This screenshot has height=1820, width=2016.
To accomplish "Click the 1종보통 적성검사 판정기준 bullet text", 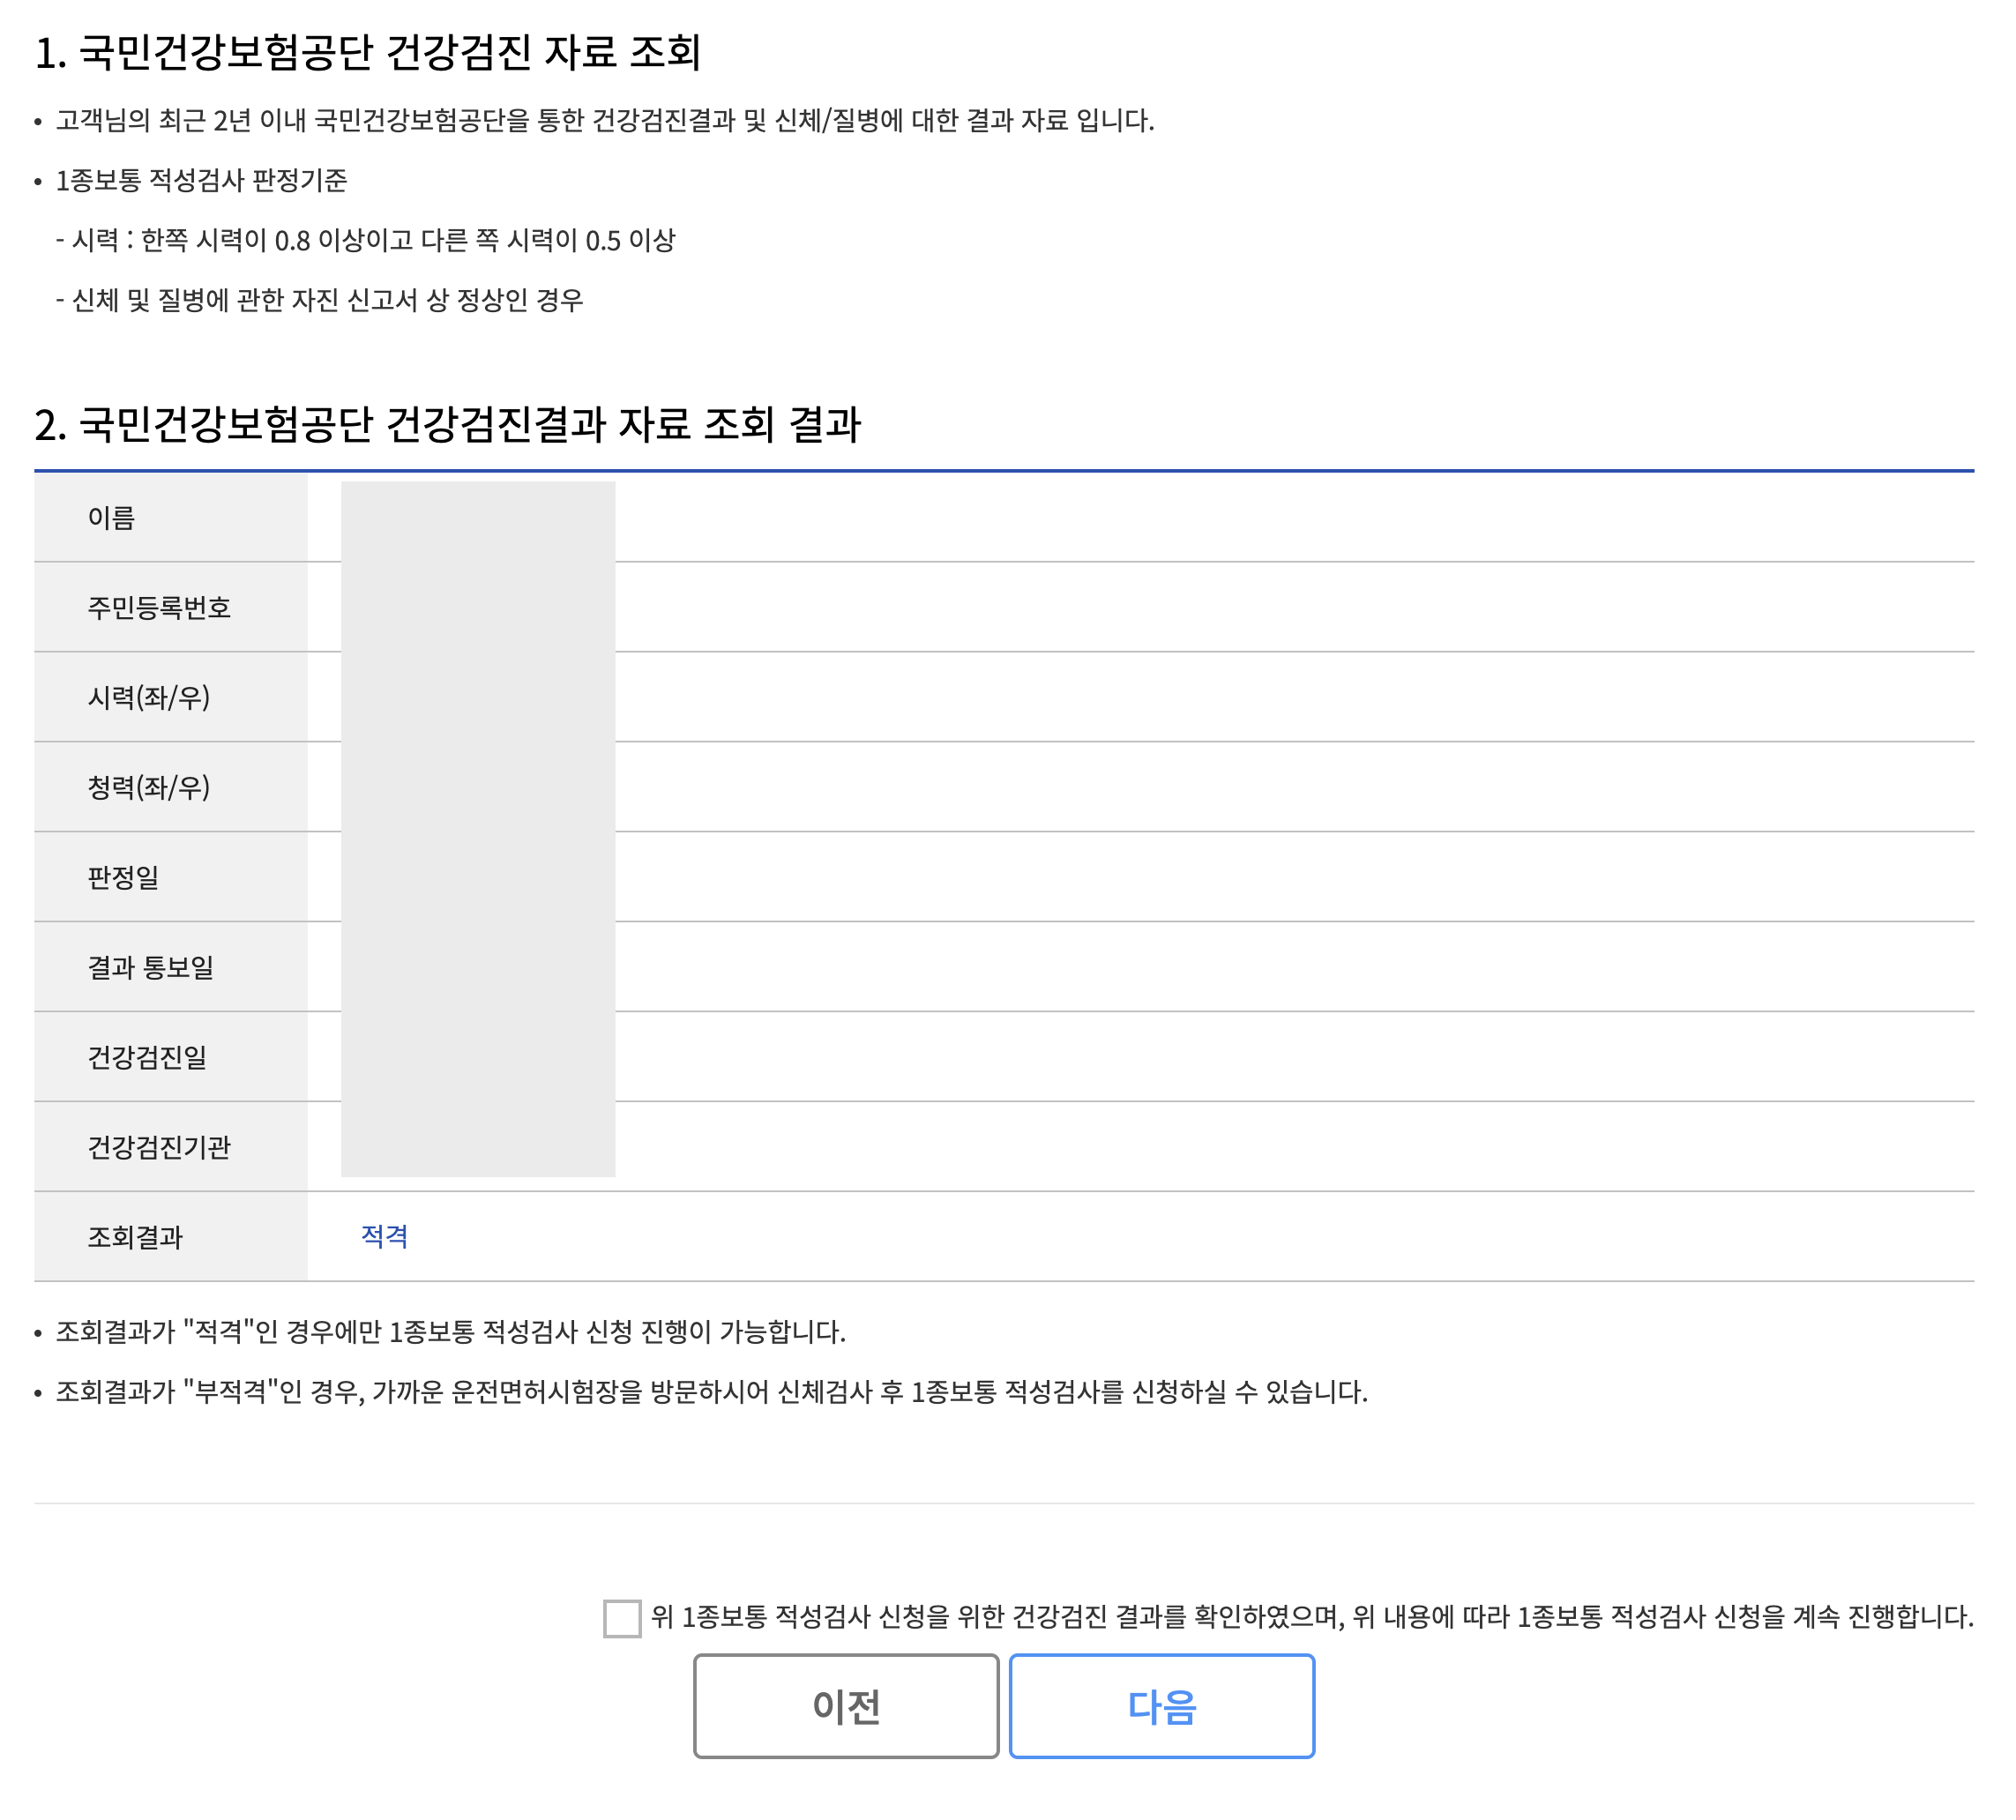I will [201, 180].
